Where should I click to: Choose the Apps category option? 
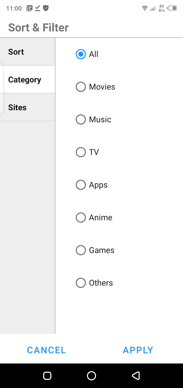81,185
